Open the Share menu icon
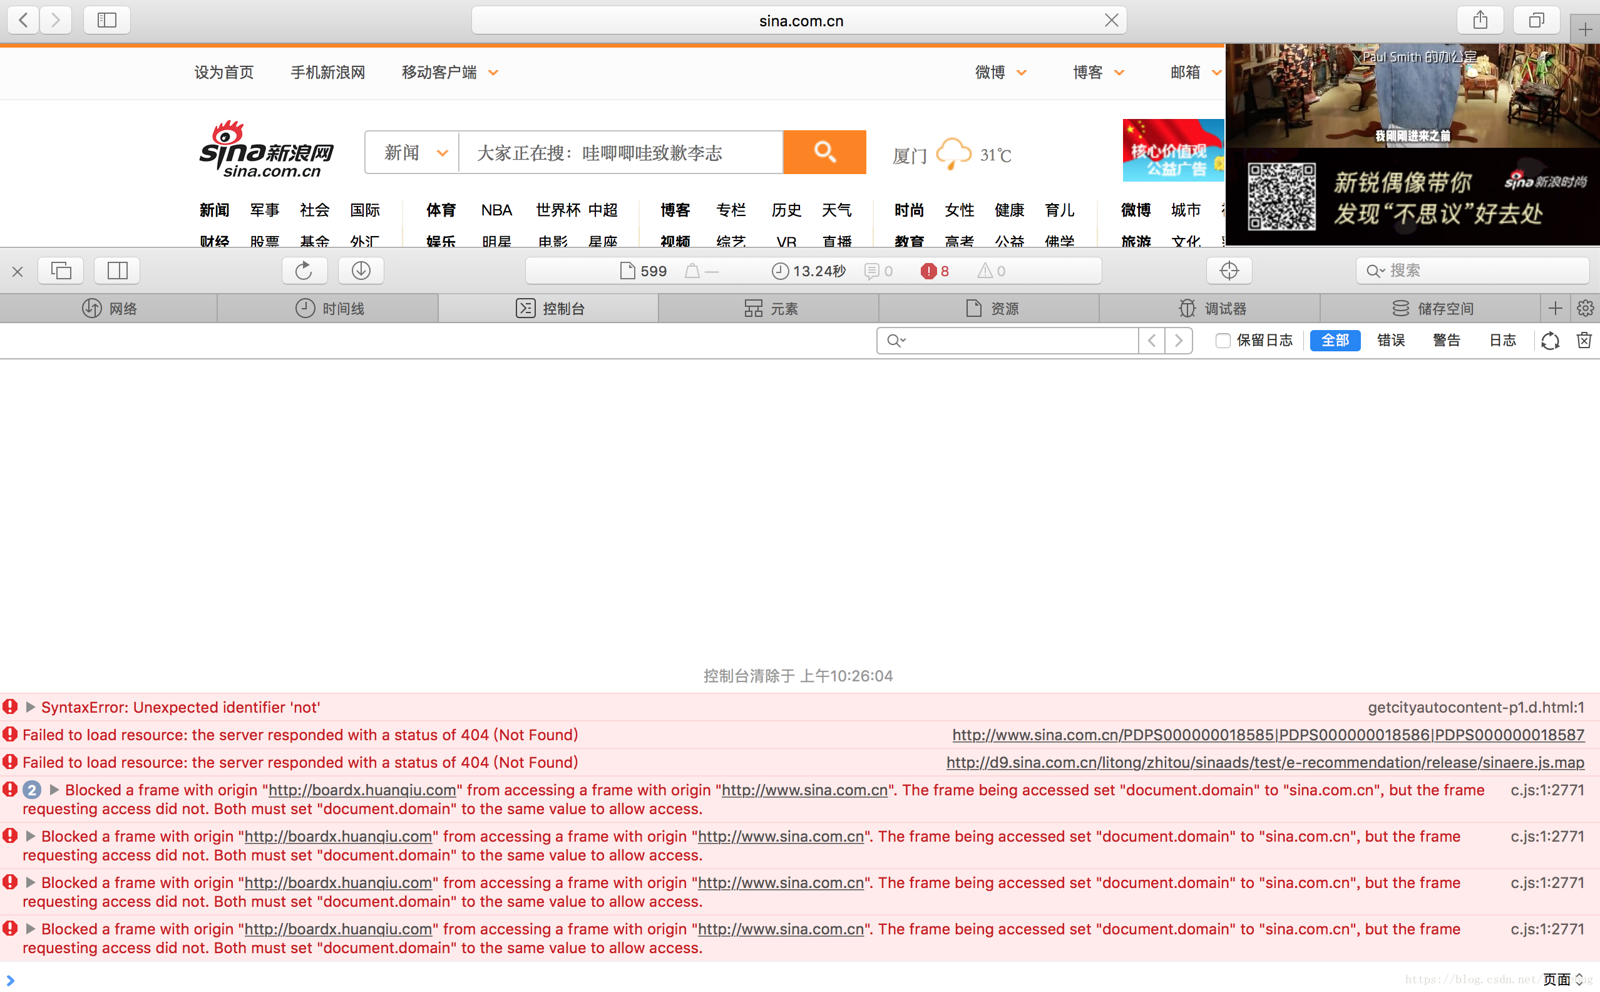The width and height of the screenshot is (1600, 992). coord(1480,20)
